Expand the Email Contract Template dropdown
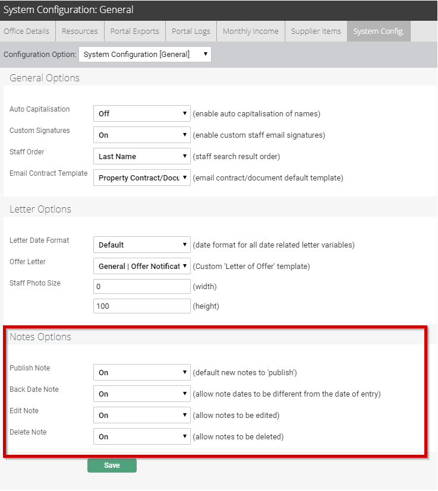 tap(141, 178)
